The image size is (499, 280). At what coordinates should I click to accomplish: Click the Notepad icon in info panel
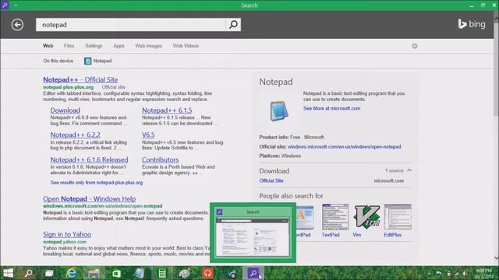pos(279,110)
